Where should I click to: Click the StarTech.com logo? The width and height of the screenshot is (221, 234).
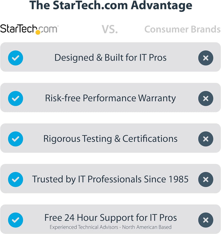click(x=29, y=29)
